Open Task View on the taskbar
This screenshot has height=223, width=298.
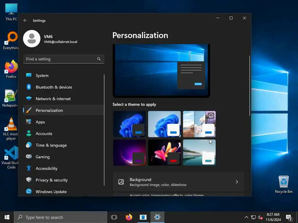pos(114,217)
